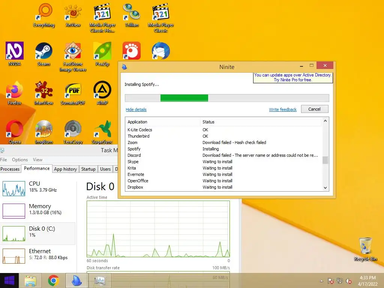Open the Trillian desktop icon

(x=132, y=15)
